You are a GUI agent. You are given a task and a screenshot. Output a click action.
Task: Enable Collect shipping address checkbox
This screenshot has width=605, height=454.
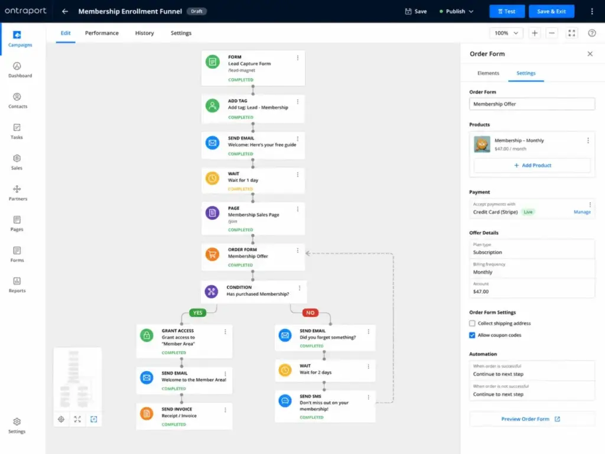[x=472, y=323]
